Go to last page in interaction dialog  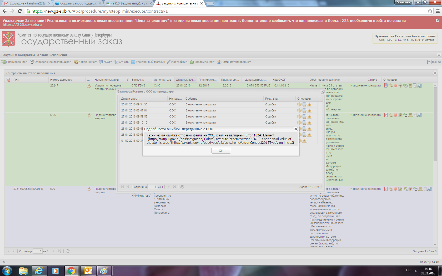tap(174, 187)
